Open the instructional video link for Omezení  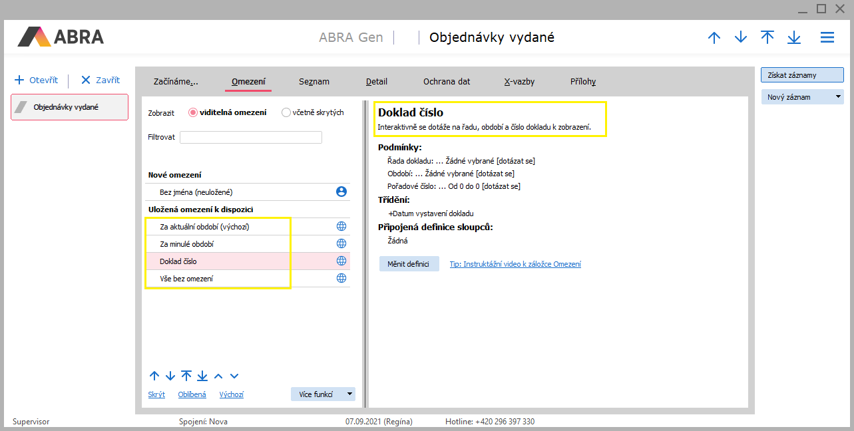(x=515, y=264)
